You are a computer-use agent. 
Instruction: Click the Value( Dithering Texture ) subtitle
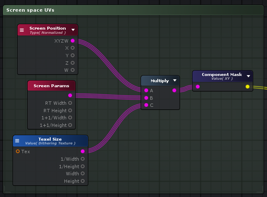50,143
